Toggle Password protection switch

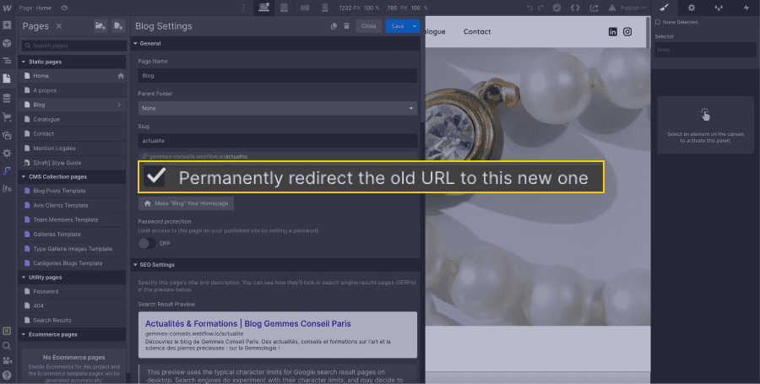(147, 244)
